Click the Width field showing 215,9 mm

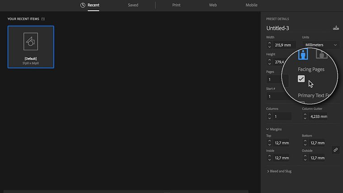(284, 45)
